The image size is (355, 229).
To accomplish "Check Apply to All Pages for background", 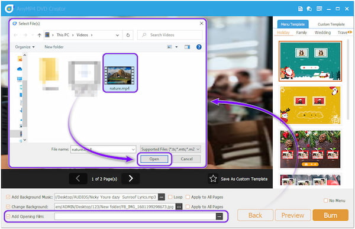I will click(188, 207).
